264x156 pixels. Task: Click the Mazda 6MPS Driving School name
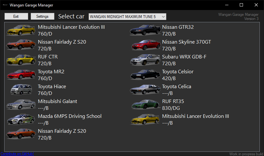(x=70, y=116)
